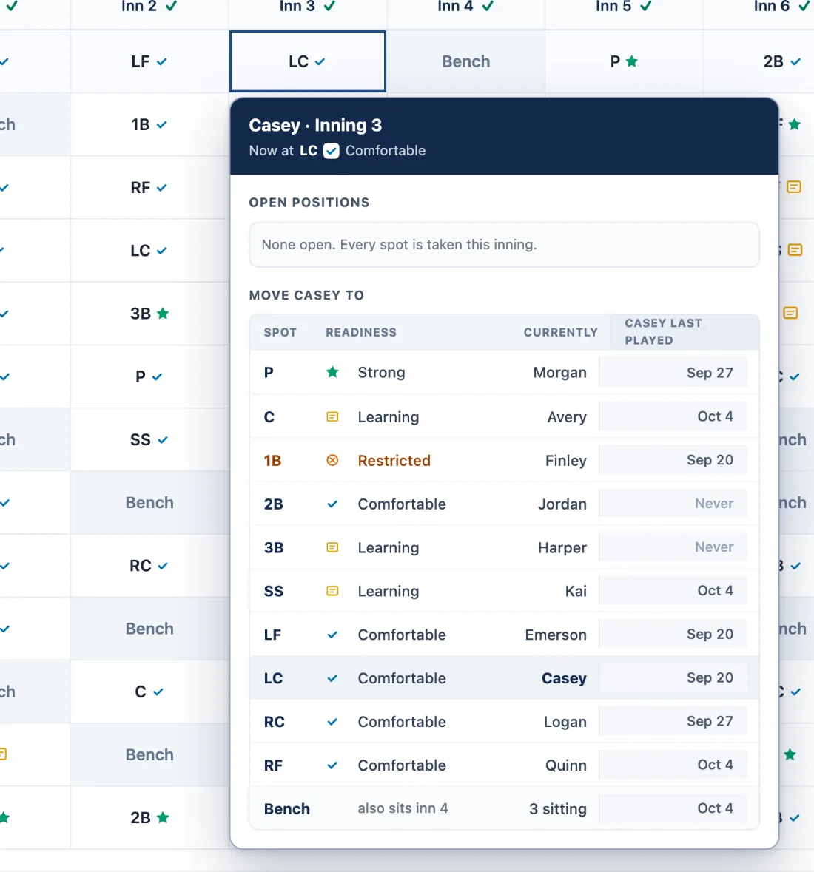Select the 1B cell in Inn 2 column

pos(149,124)
